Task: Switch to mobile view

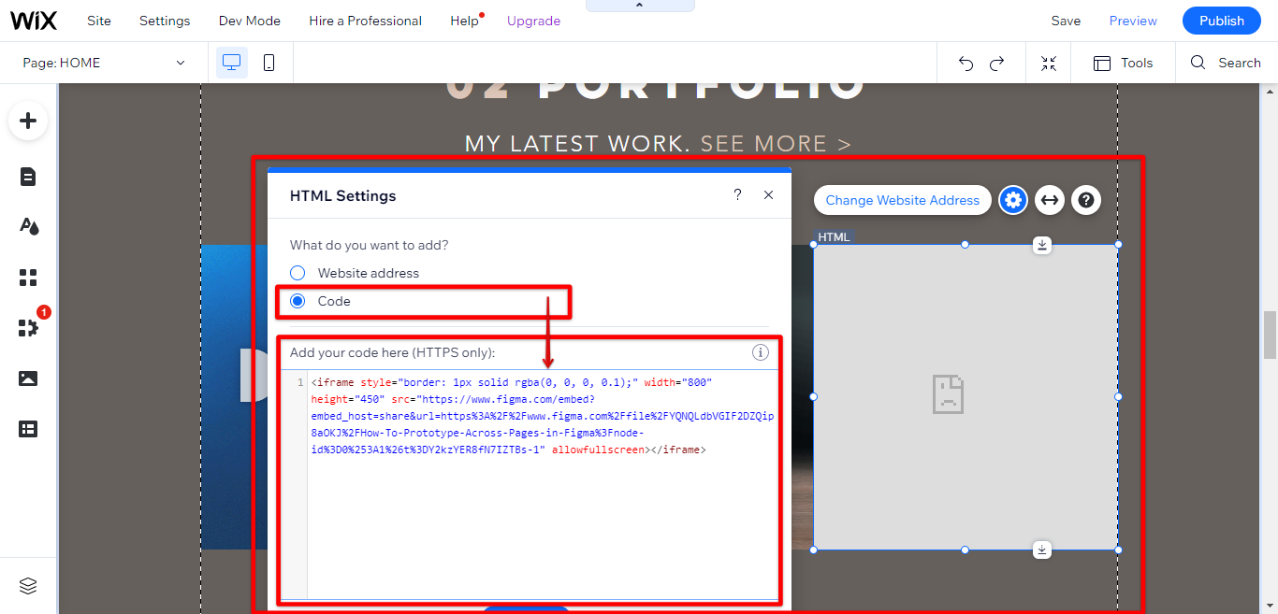Action: pyautogui.click(x=269, y=63)
